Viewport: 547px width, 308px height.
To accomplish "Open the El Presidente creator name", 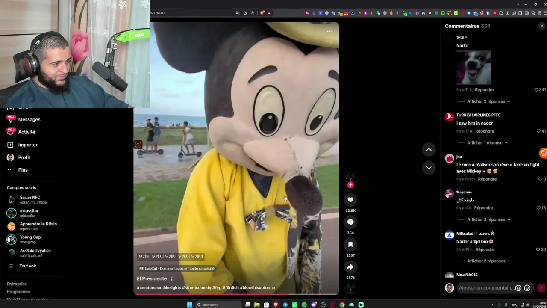I will click(x=152, y=279).
